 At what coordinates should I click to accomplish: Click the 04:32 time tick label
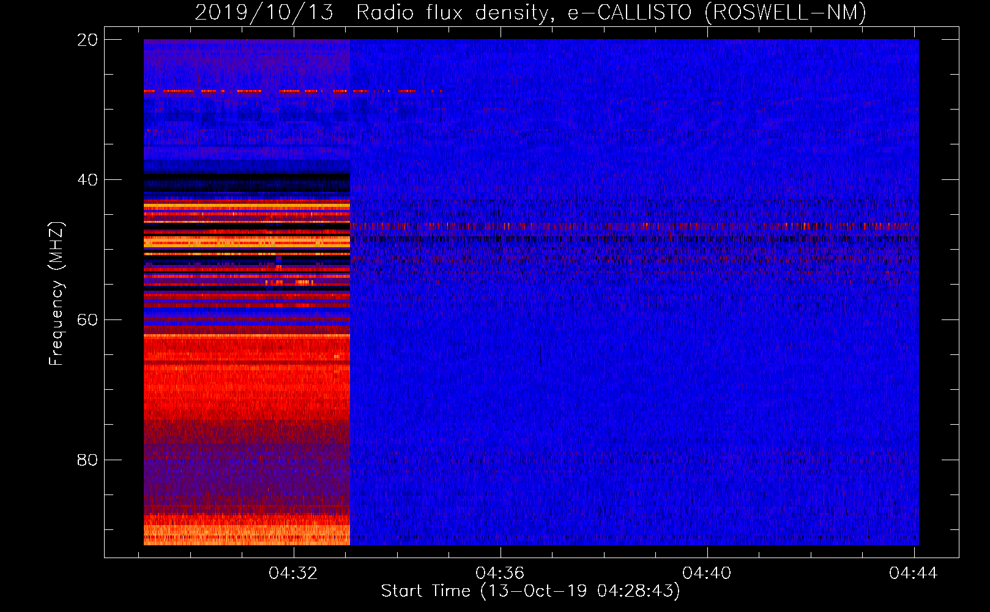click(x=293, y=573)
